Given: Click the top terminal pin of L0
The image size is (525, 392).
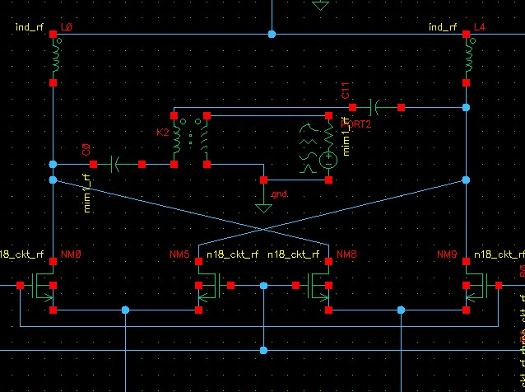Looking at the screenshot, I should point(53,34).
